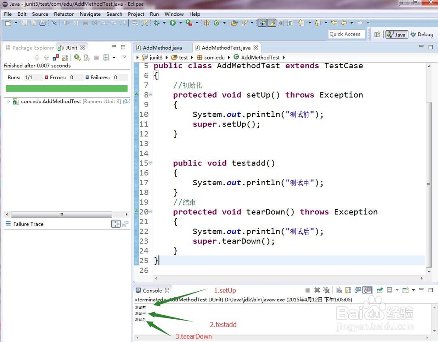Open the Refactor menu
This screenshot has width=438, height=342.
pos(64,14)
